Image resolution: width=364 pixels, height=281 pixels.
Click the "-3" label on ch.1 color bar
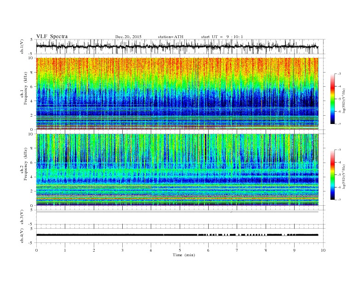click(x=339, y=74)
